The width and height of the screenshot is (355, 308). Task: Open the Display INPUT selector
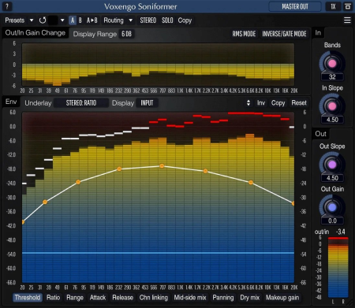click(x=147, y=103)
